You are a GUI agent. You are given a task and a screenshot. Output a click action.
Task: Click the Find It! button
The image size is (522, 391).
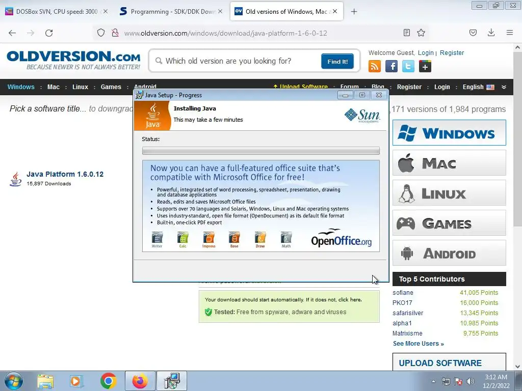click(x=337, y=61)
